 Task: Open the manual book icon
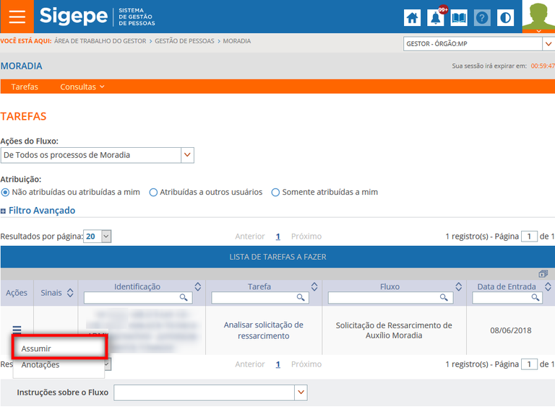click(x=459, y=18)
